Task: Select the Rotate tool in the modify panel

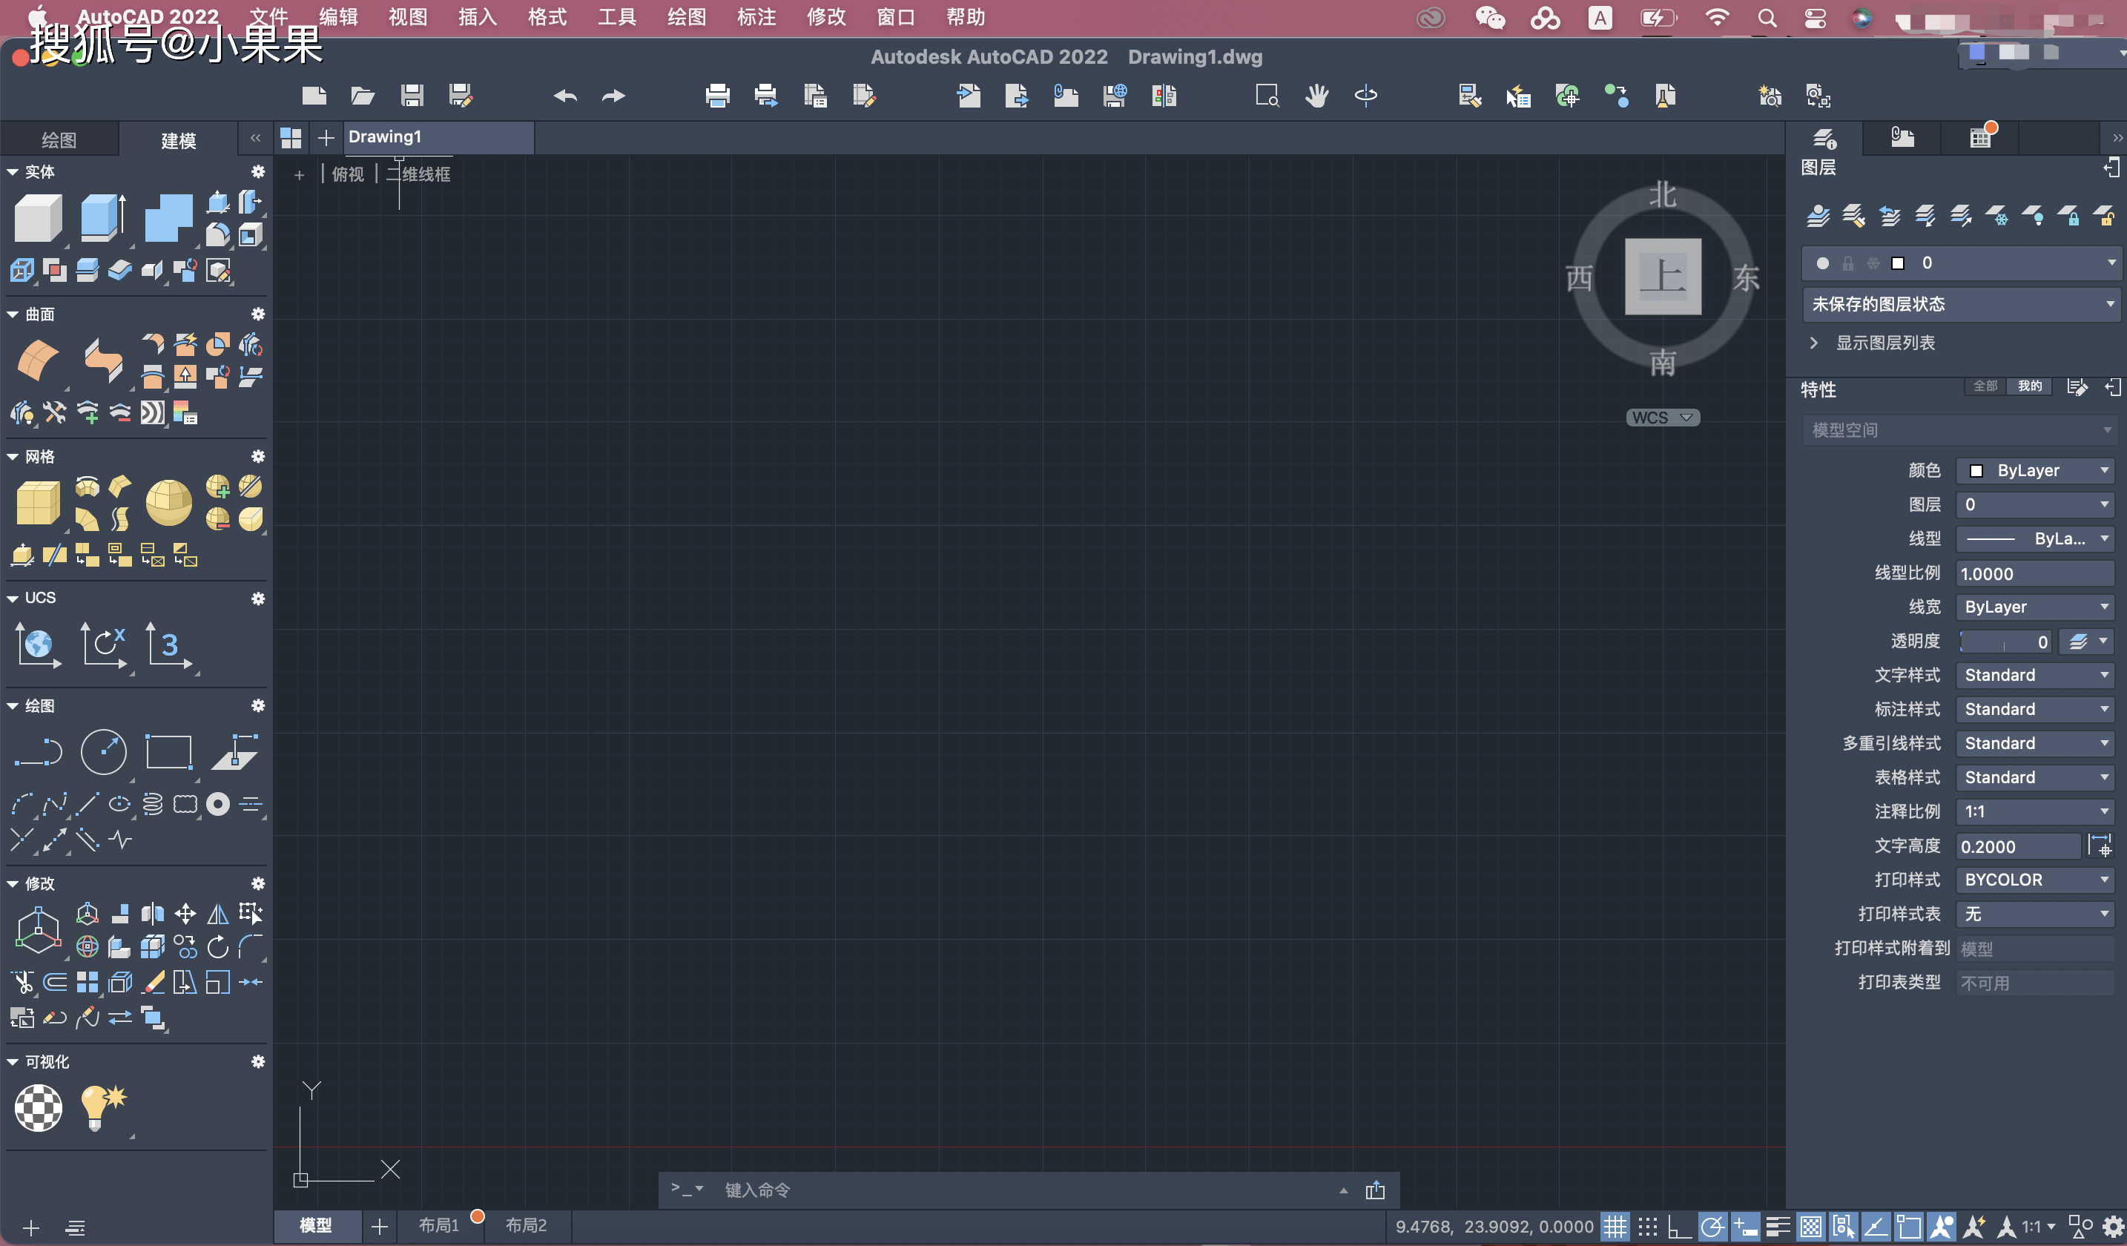Action: [x=218, y=947]
